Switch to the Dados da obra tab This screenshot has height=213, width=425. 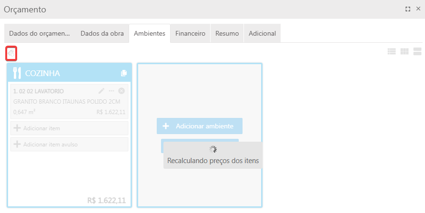click(x=102, y=34)
